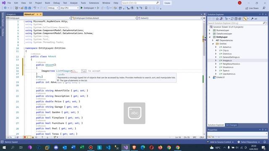Open the File menu

[9, 3]
